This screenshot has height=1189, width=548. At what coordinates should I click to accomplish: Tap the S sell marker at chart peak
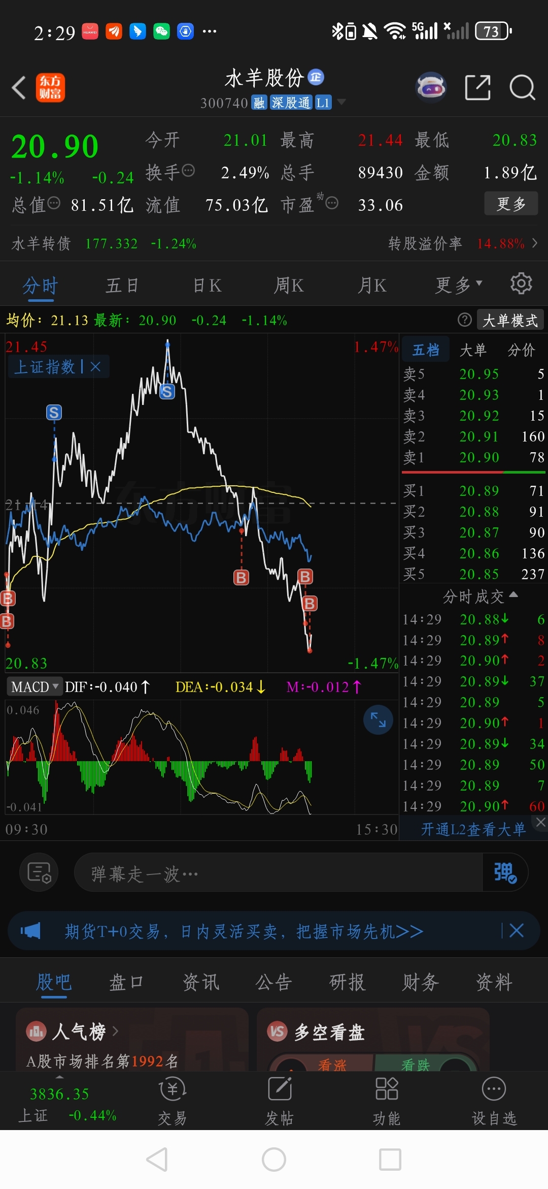coord(167,391)
